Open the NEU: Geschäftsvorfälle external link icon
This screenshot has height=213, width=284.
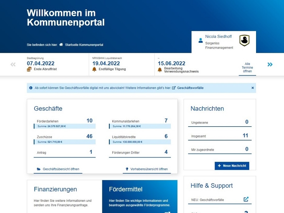245,200
